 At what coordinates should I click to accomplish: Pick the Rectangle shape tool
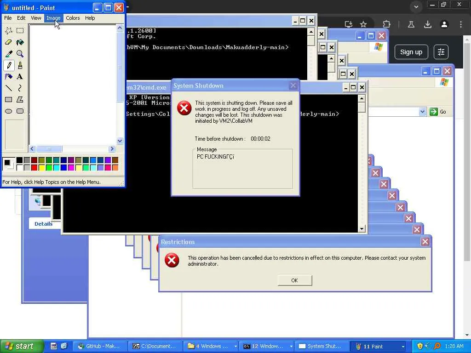9,99
